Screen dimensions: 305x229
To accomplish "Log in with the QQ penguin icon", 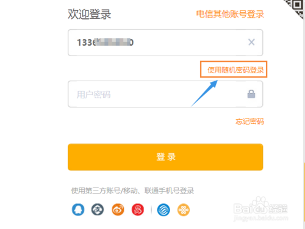I will pyautogui.click(x=78, y=209).
